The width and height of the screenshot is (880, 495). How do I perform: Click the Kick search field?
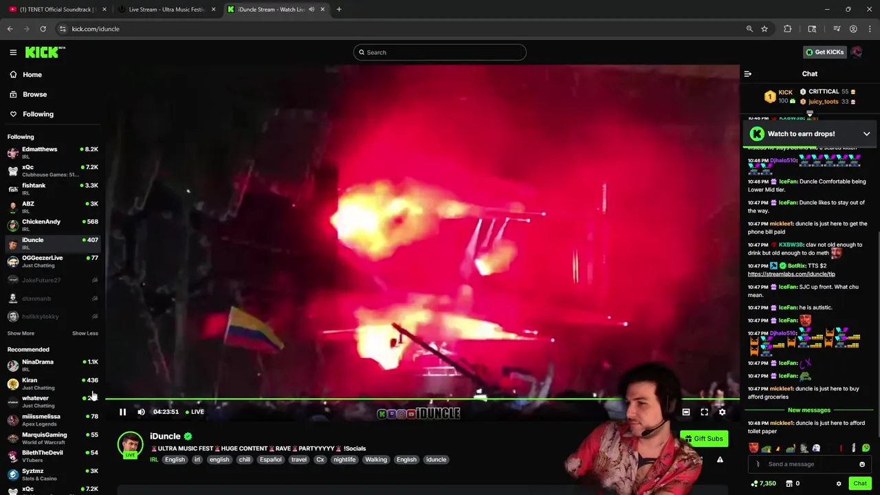440,52
